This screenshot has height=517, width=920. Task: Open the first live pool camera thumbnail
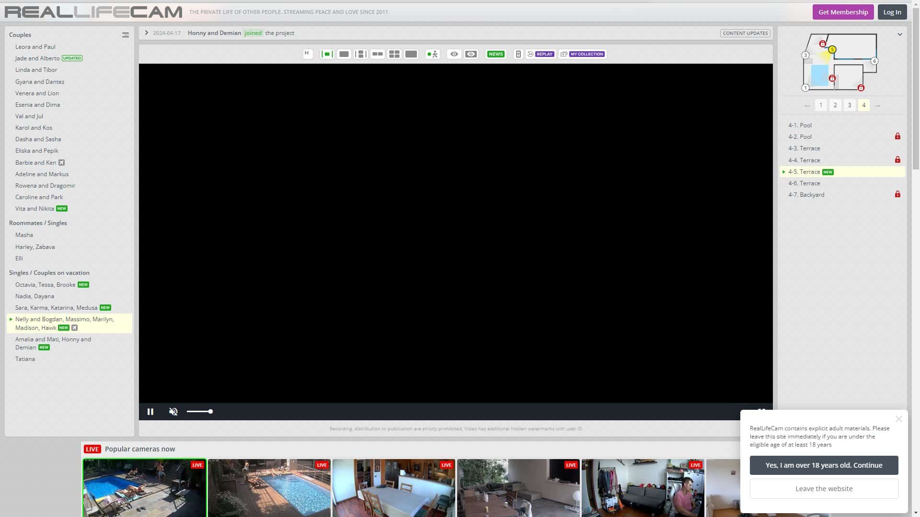click(145, 488)
